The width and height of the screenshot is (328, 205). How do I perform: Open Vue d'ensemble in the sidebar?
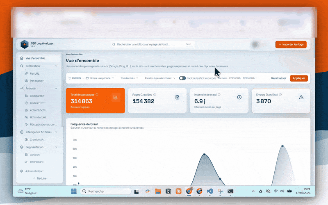coord(39,58)
